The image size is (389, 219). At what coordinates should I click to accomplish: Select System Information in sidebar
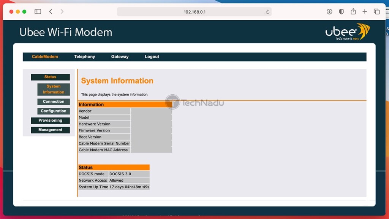pyautogui.click(x=54, y=89)
